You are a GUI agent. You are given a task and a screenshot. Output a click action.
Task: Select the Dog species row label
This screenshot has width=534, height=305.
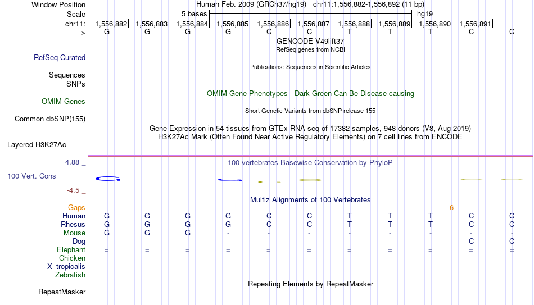(79, 242)
